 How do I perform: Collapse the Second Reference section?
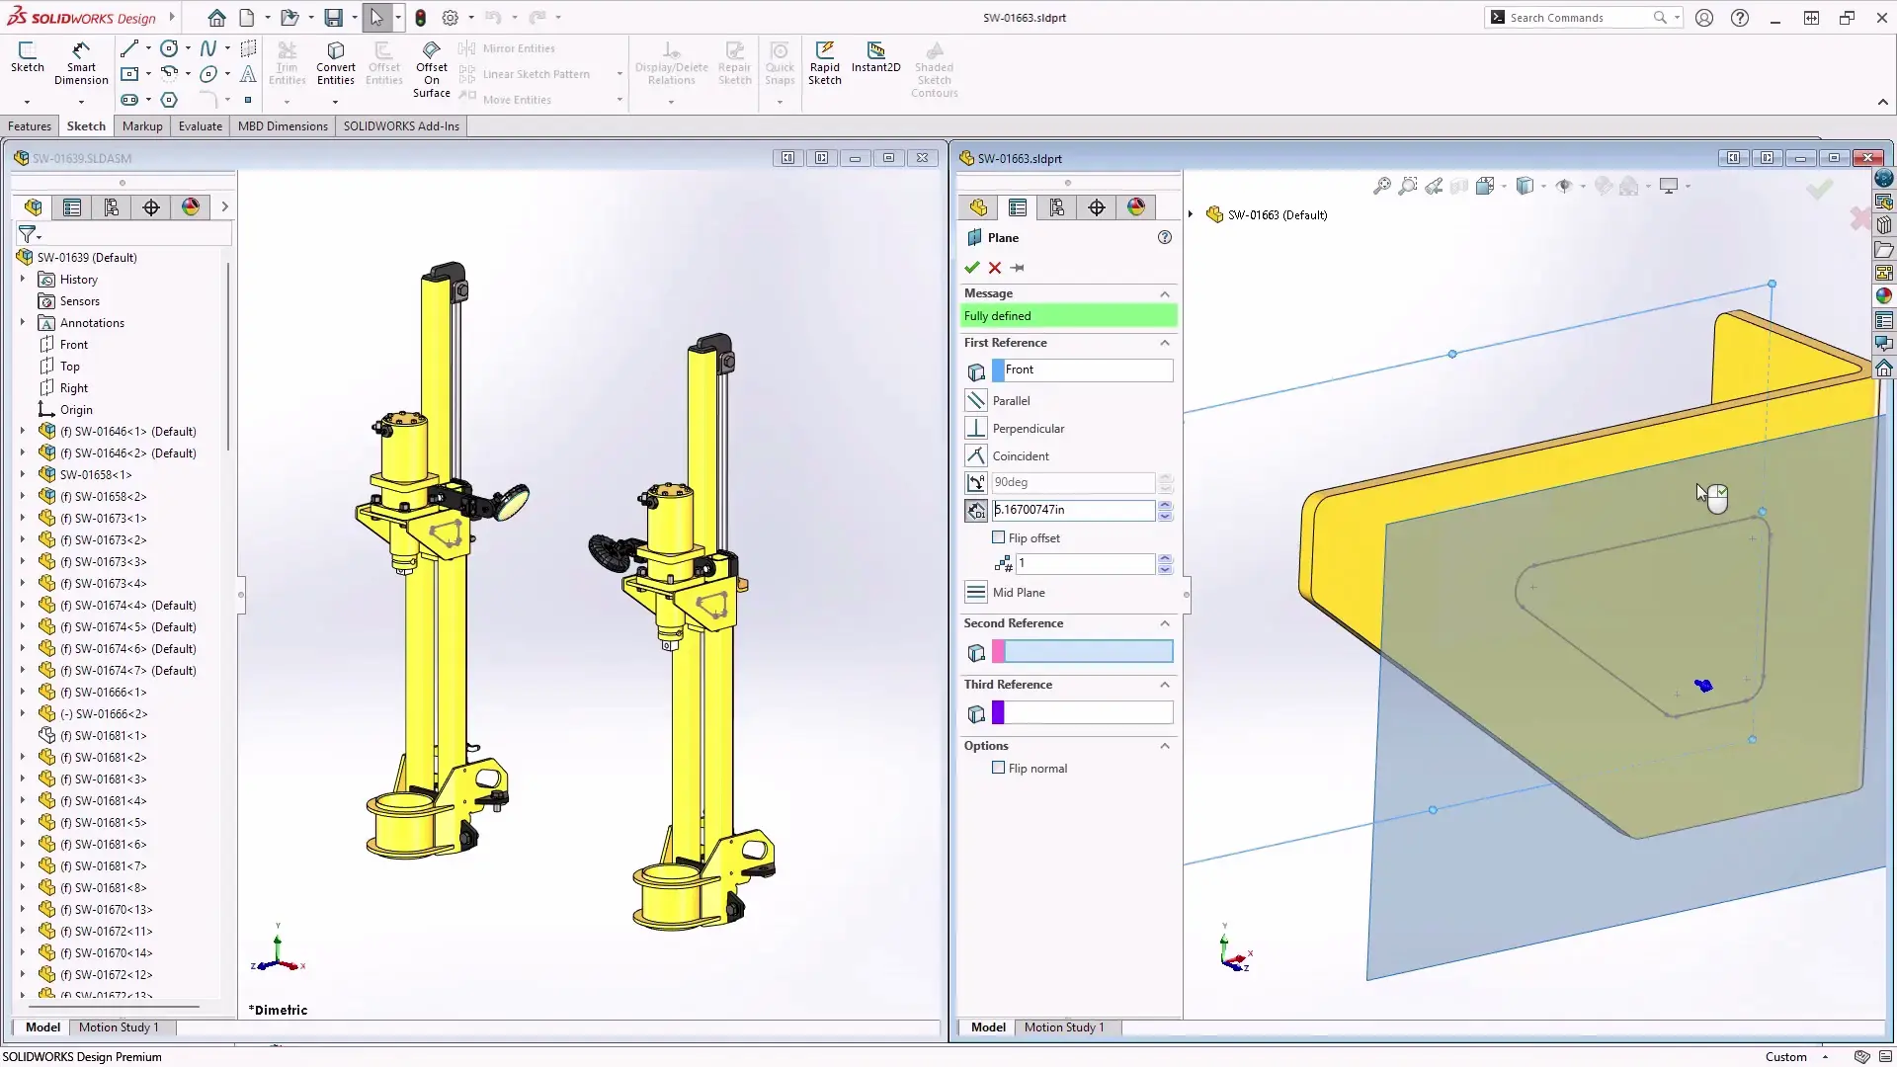click(x=1164, y=623)
